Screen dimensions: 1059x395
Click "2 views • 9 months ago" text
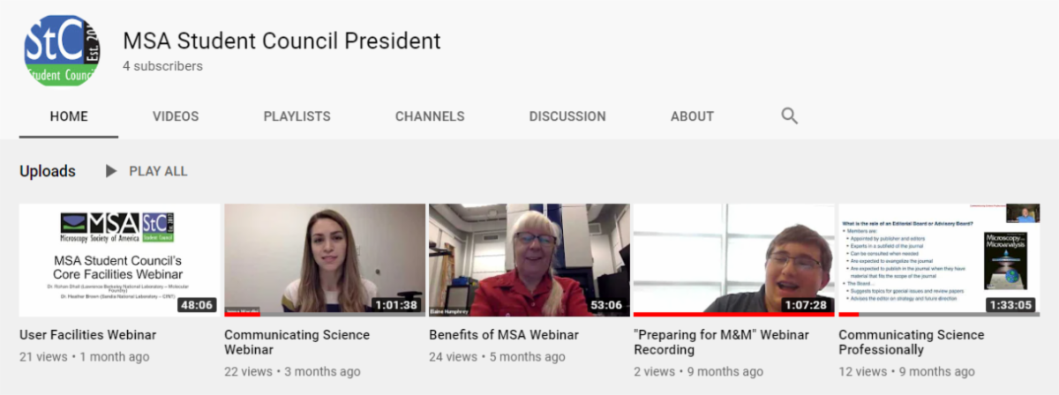(x=698, y=371)
